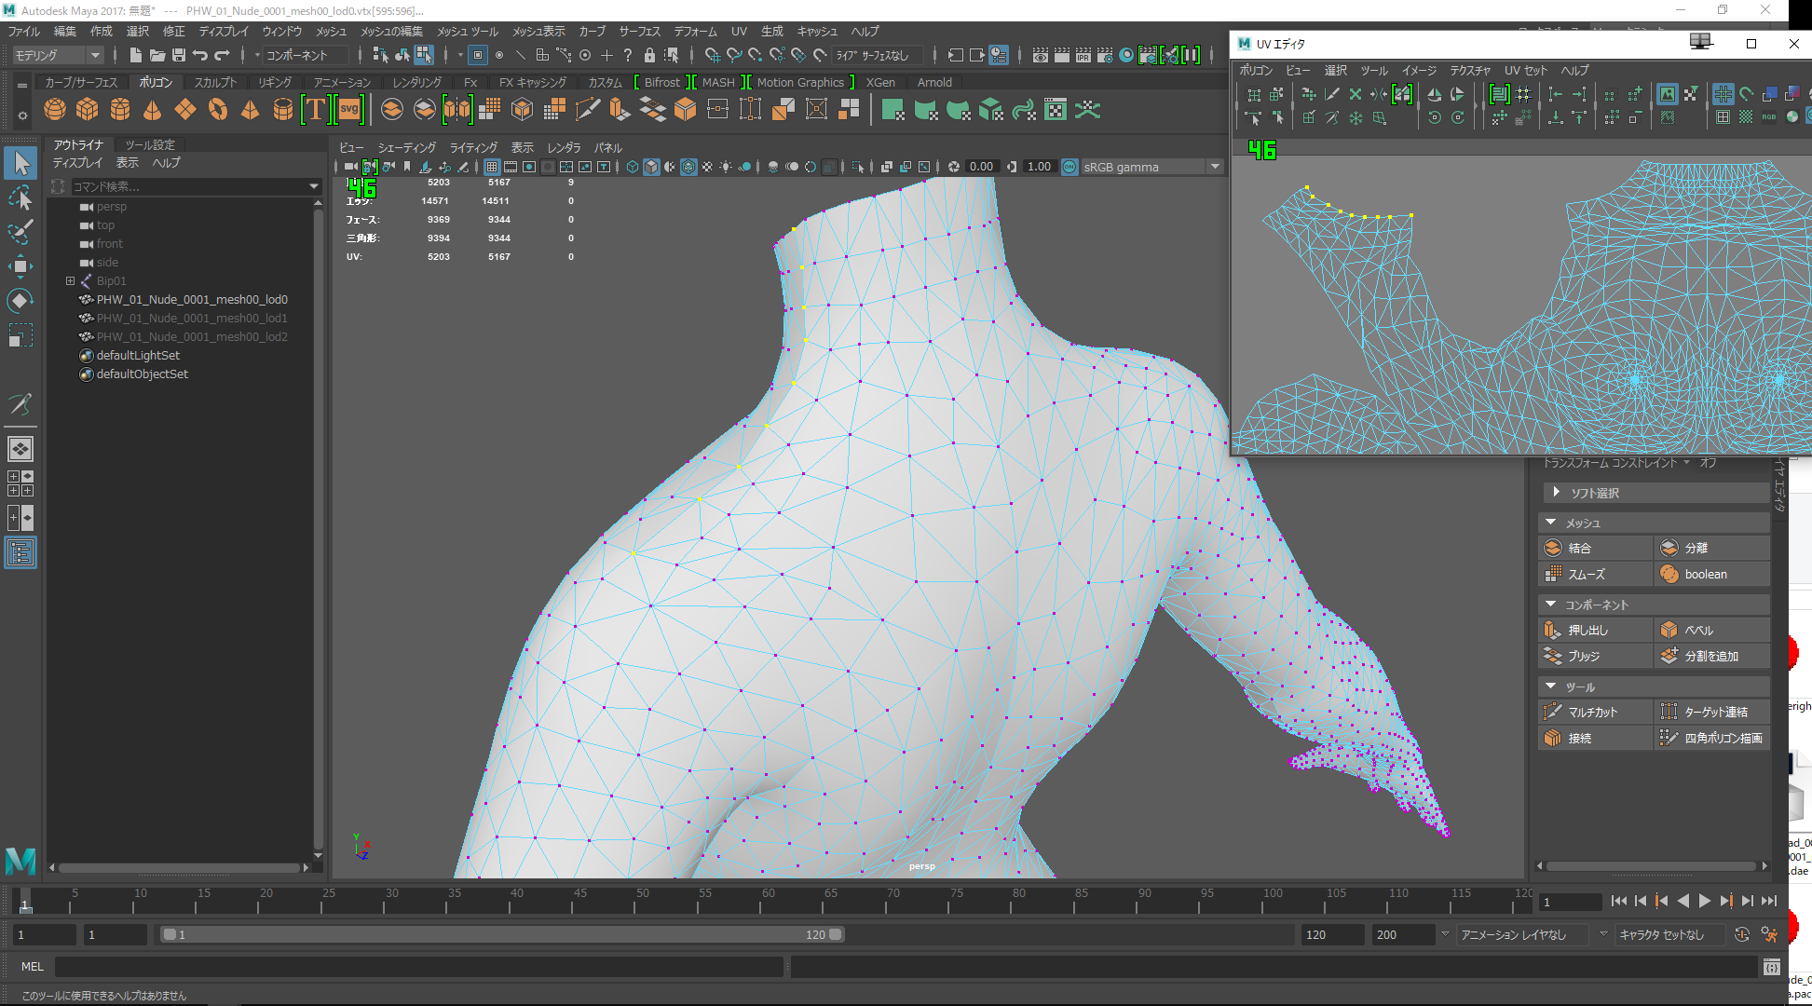Select the Lasso selection tool
1812x1006 pixels.
tap(20, 197)
